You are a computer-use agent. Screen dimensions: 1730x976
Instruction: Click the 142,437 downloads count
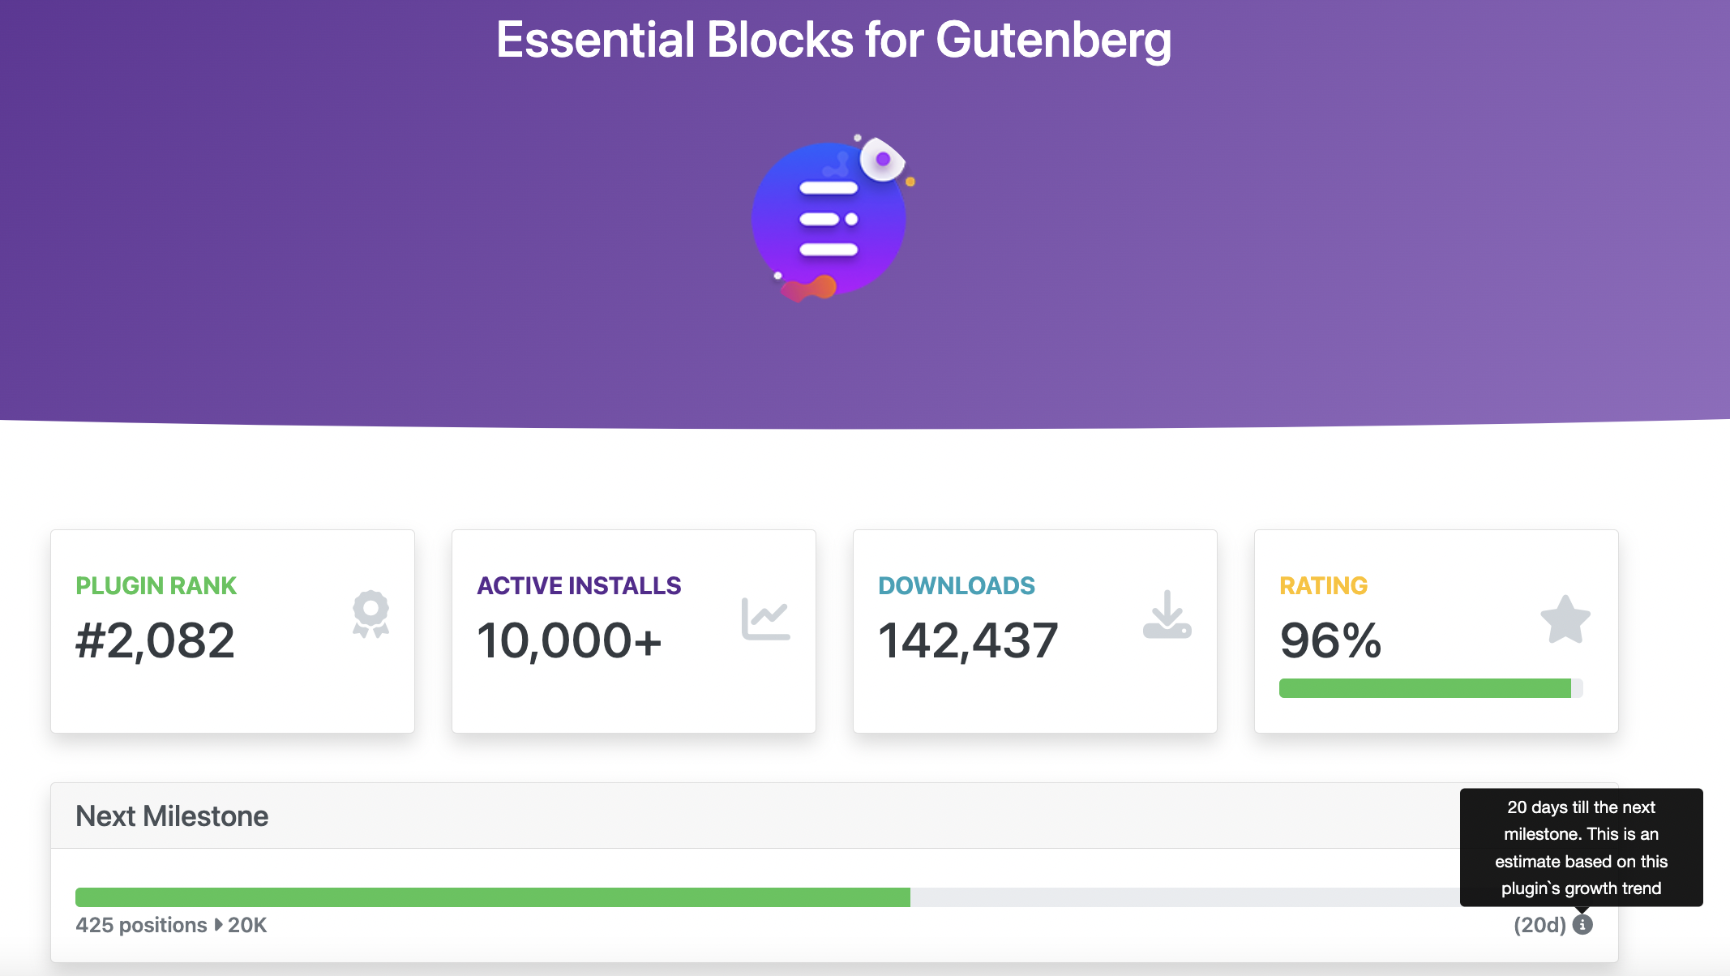(968, 640)
